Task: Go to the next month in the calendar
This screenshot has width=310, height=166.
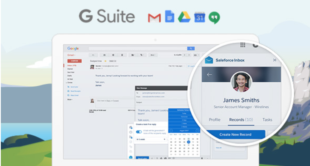Action: pos(197,131)
